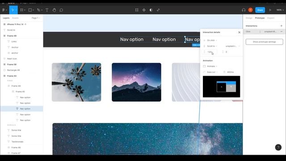
Task: Open the Animate transition dropdown
Action: click(x=212, y=66)
